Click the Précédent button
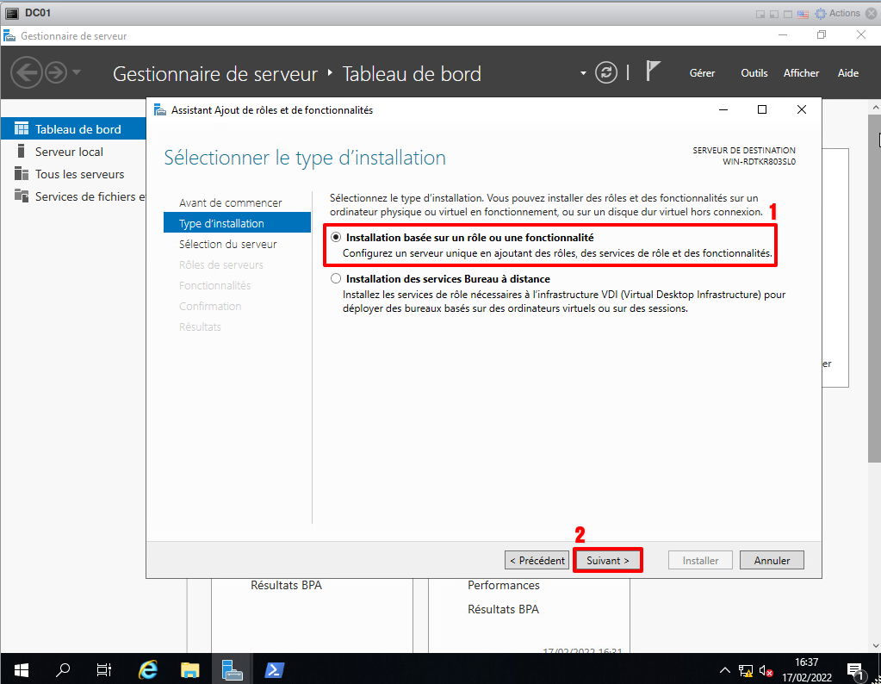 537,560
